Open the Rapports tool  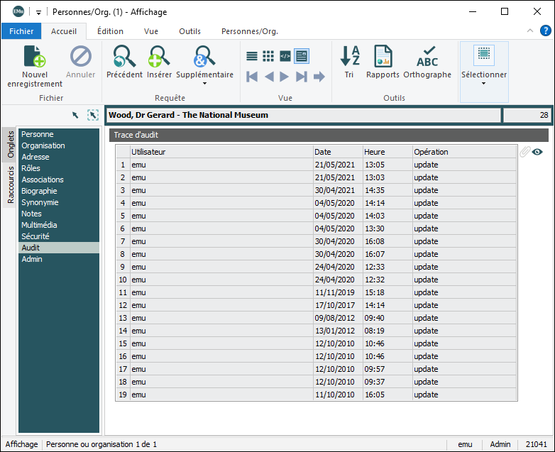click(x=383, y=57)
